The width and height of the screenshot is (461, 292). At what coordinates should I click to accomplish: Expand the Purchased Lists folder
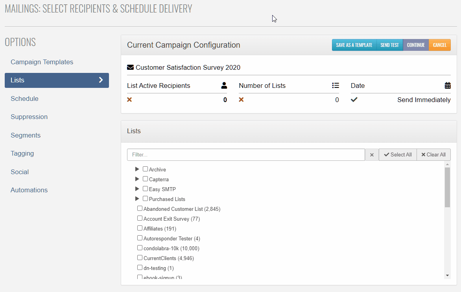coord(137,199)
